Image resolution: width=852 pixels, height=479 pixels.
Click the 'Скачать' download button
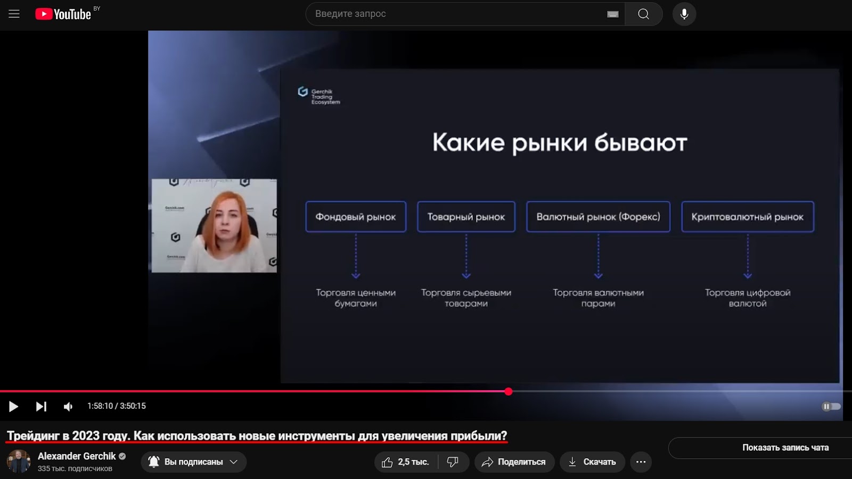(592, 462)
